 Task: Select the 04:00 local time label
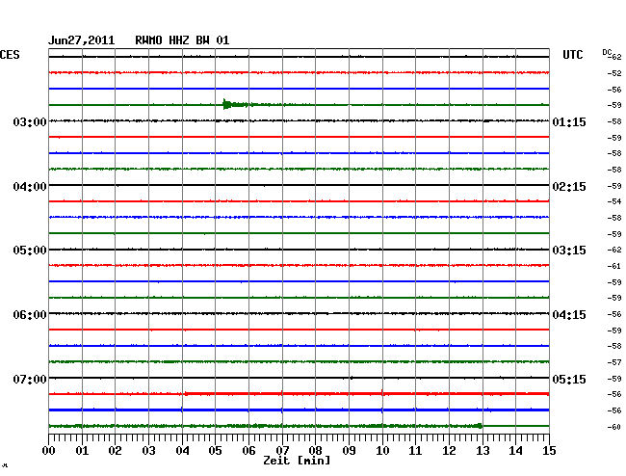click(x=30, y=187)
